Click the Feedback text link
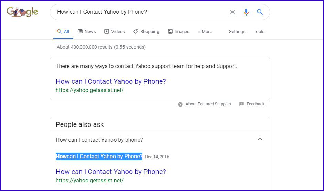 point(256,104)
